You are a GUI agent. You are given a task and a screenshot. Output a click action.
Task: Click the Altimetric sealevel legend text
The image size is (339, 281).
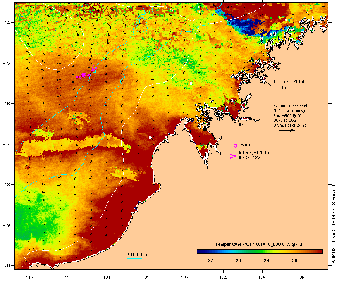(x=290, y=105)
